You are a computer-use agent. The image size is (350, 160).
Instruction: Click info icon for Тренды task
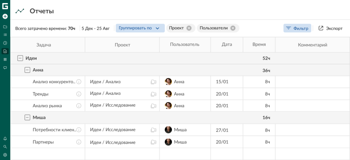pos(79,94)
